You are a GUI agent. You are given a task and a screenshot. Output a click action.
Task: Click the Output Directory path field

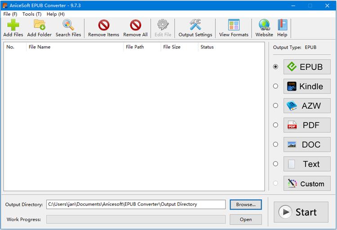pos(136,204)
